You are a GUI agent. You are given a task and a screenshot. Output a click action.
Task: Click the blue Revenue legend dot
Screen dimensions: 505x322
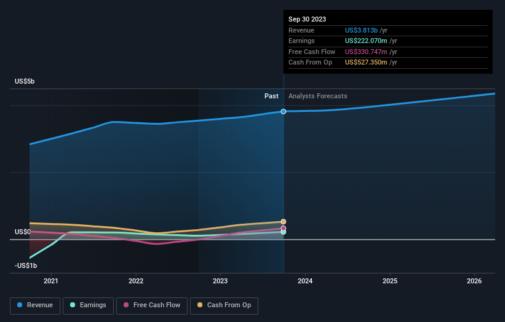(20, 305)
